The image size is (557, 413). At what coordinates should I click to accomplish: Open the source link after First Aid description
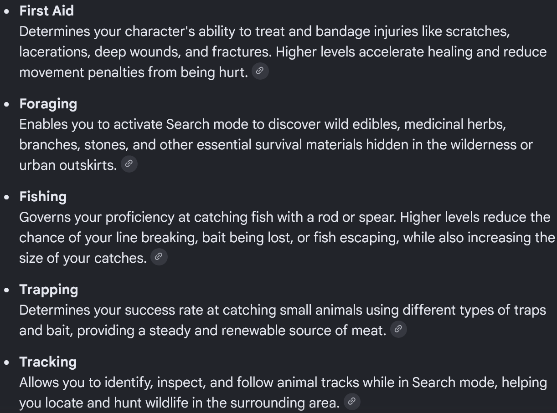pos(260,71)
